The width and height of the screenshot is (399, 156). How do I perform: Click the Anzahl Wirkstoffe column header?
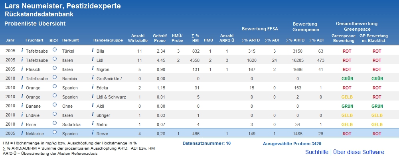click(138, 38)
